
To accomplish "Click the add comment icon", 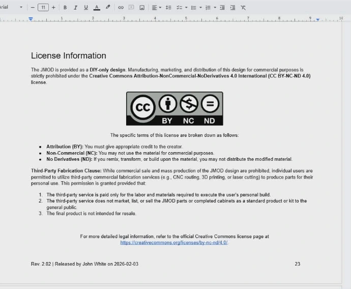I will click(x=131, y=8).
